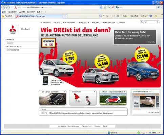Click the compatibility view page icon
Viewport: 164px width, 135px height.
[x=105, y=7]
